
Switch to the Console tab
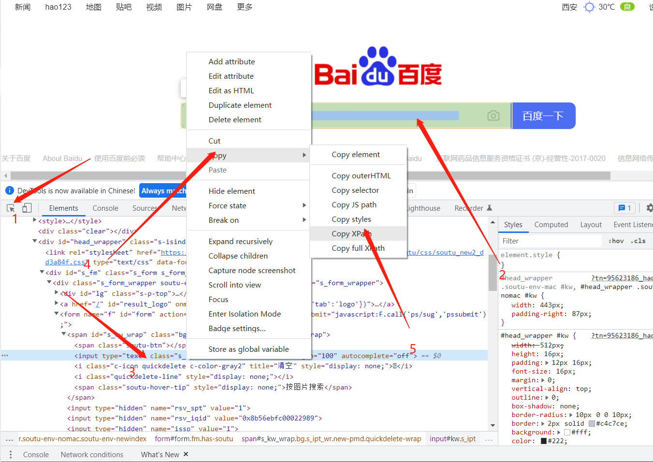(105, 208)
